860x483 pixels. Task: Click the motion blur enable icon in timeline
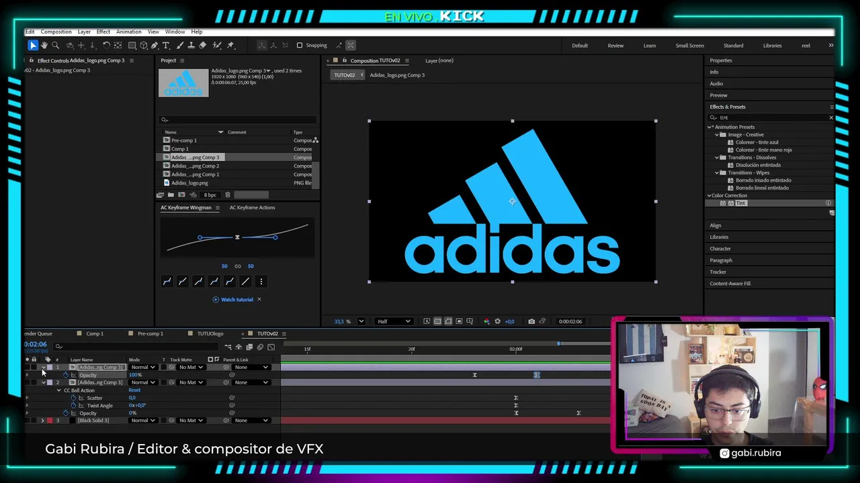pos(260,347)
